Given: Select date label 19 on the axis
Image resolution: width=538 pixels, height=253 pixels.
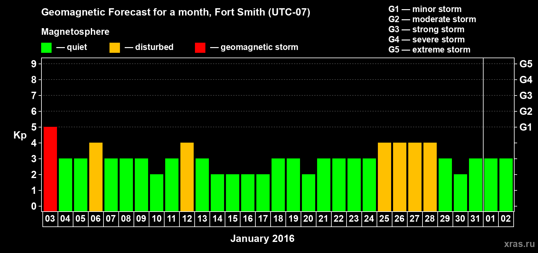Looking at the screenshot, I should click(293, 219).
